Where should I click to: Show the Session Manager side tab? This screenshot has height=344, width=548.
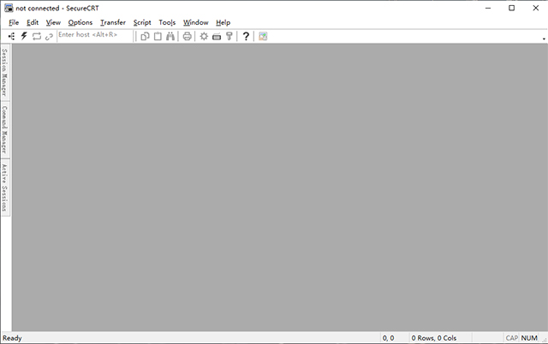tap(5, 72)
